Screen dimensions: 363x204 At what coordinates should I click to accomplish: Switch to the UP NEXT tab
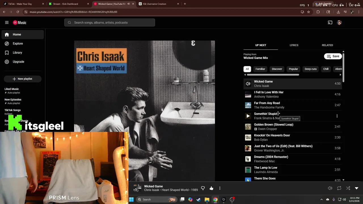pyautogui.click(x=261, y=45)
